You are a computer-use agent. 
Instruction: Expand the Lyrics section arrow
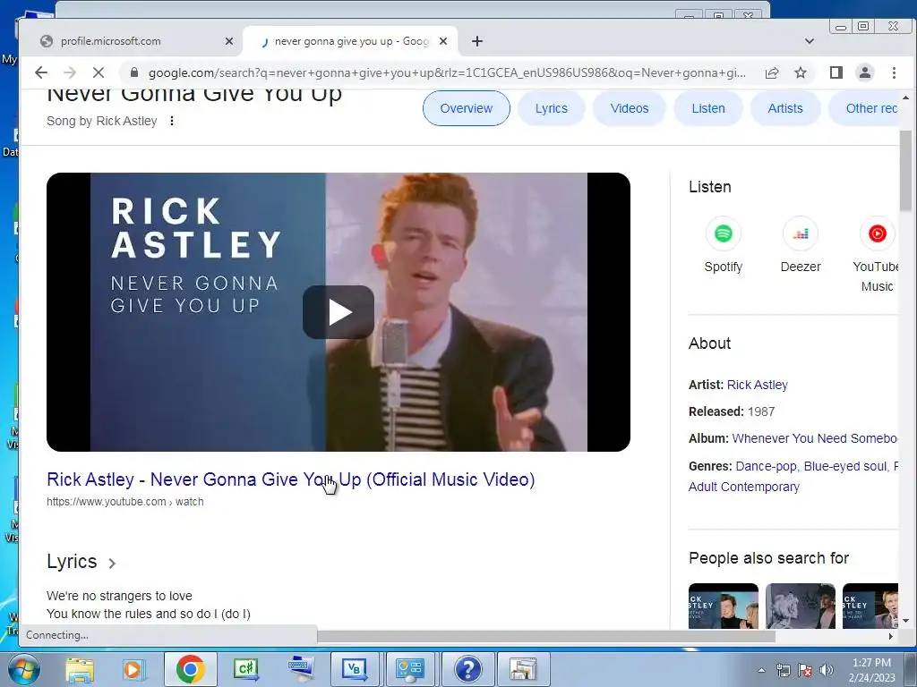(112, 564)
